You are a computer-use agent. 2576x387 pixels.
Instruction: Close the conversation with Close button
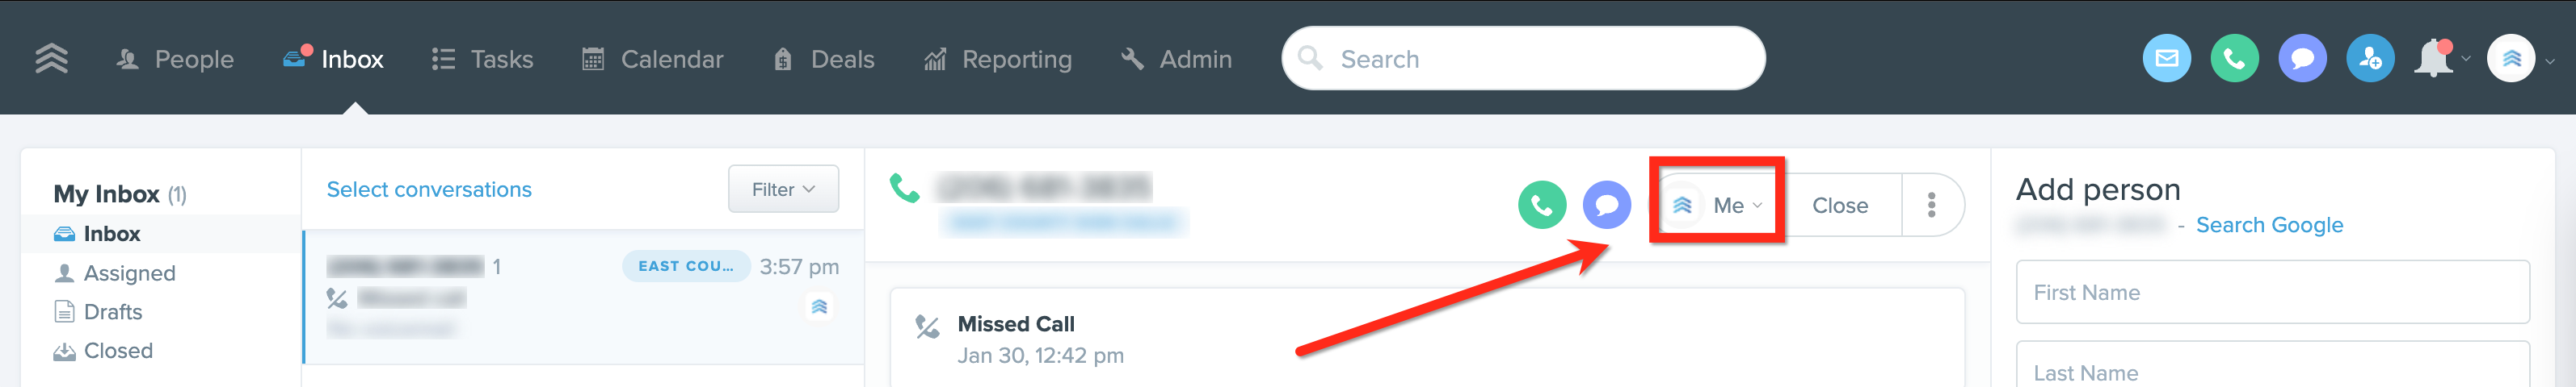pyautogui.click(x=1840, y=206)
